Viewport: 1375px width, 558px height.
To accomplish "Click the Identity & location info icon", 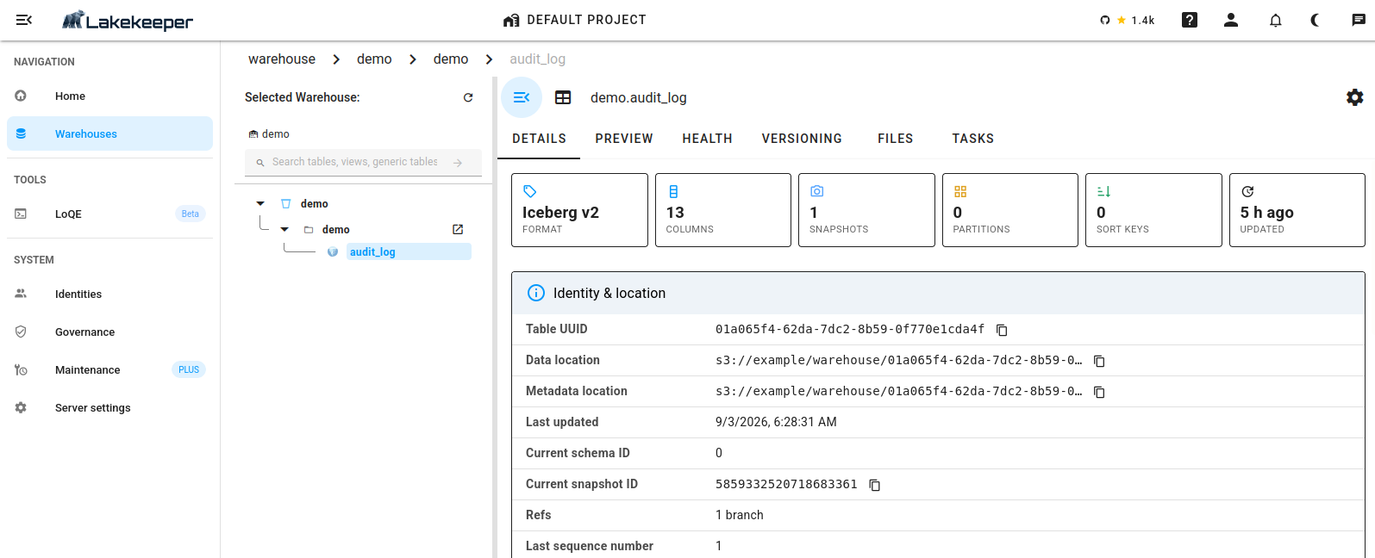I will (535, 293).
